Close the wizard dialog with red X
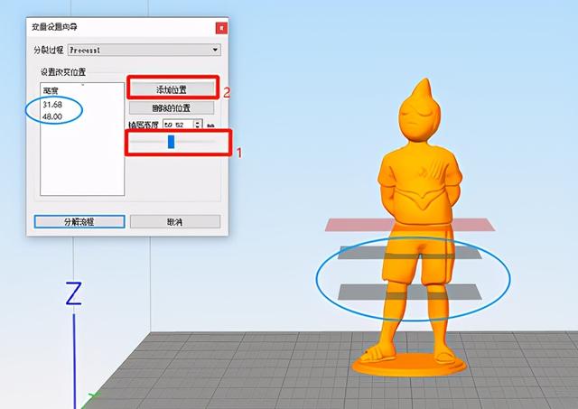 [221, 28]
